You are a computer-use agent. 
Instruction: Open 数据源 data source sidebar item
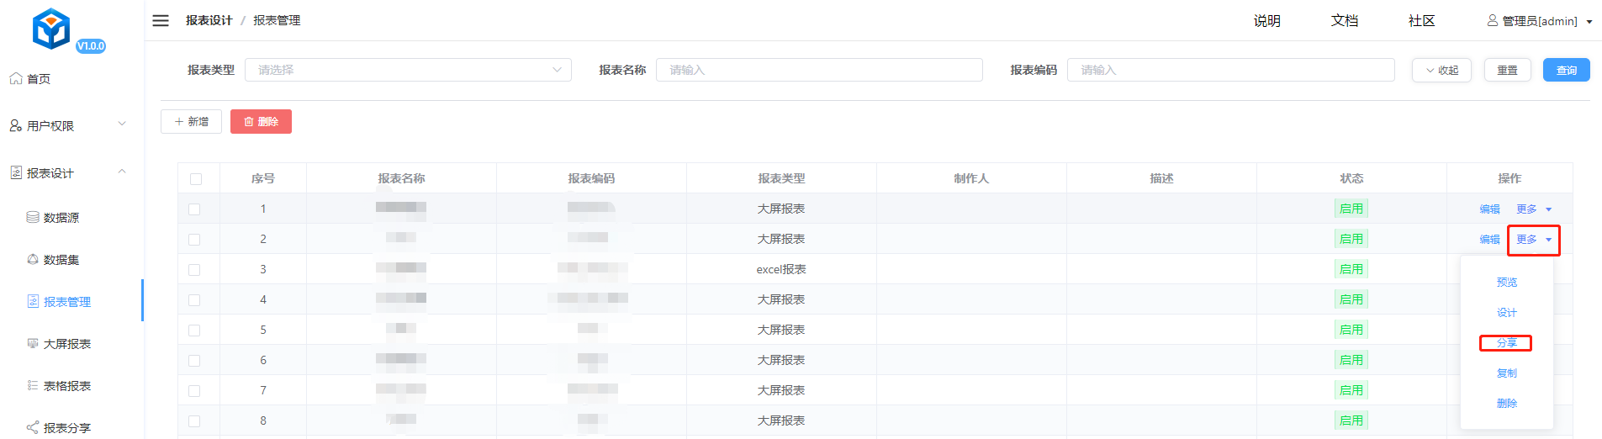pyautogui.click(x=61, y=218)
